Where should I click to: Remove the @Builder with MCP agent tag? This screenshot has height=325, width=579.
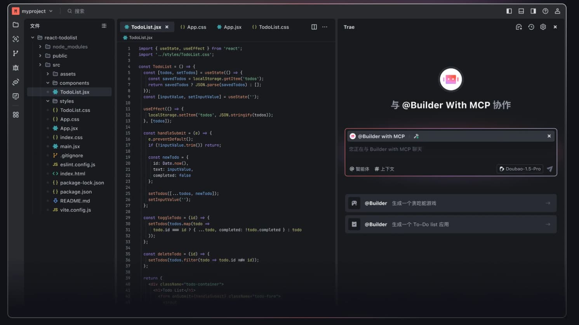click(x=549, y=136)
